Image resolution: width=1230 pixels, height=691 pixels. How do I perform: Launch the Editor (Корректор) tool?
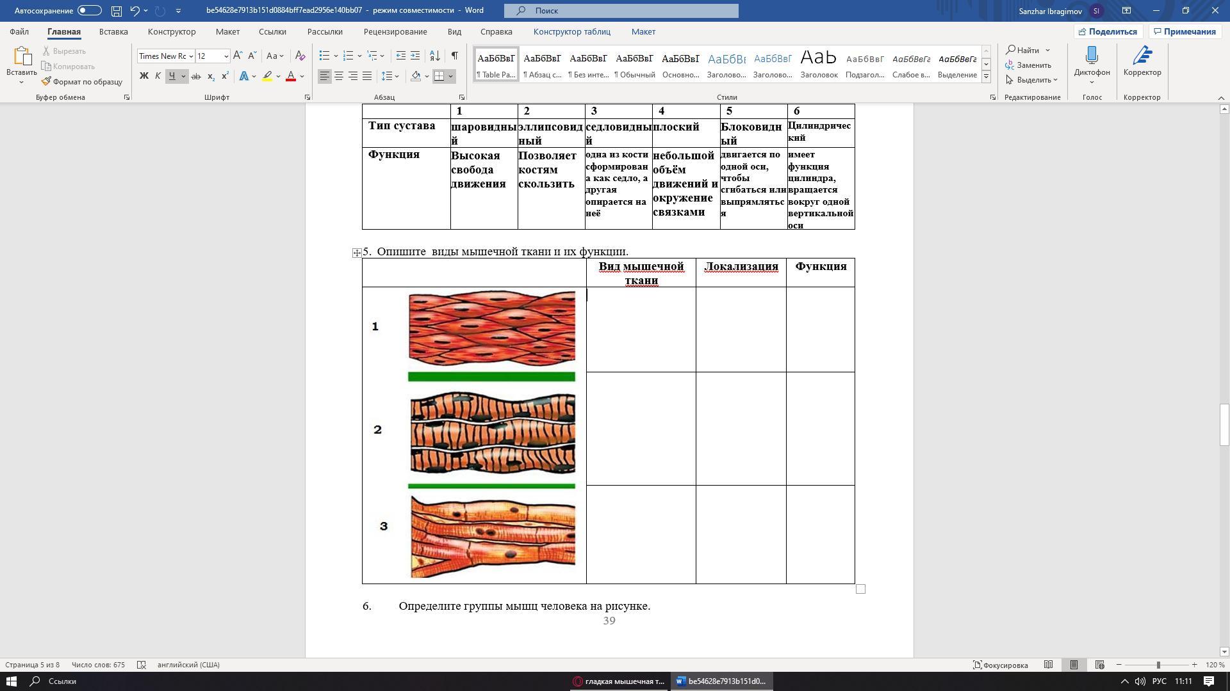tap(1142, 62)
